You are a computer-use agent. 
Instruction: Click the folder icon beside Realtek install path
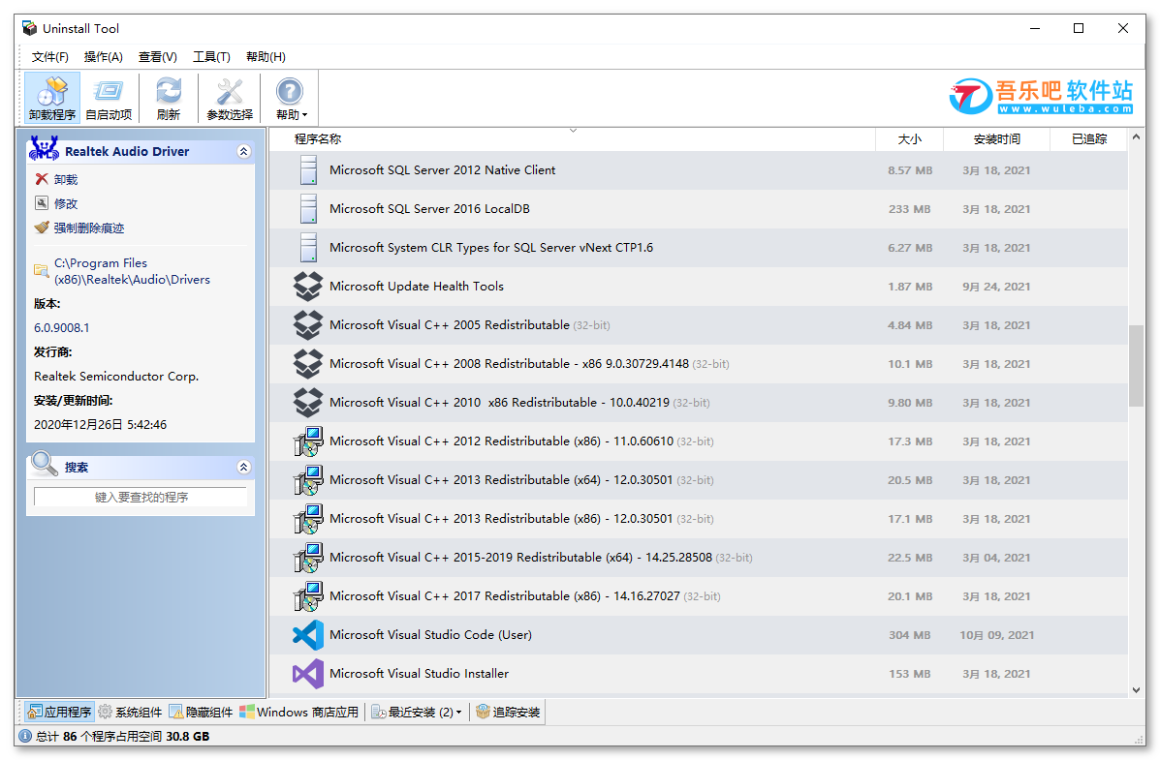(x=42, y=270)
